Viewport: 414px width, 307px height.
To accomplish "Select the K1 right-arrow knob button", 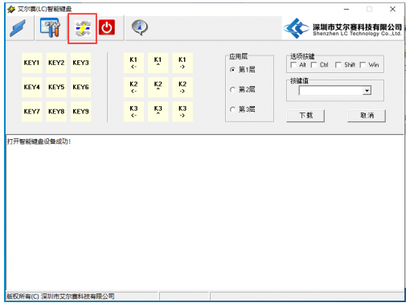I will coord(182,63).
